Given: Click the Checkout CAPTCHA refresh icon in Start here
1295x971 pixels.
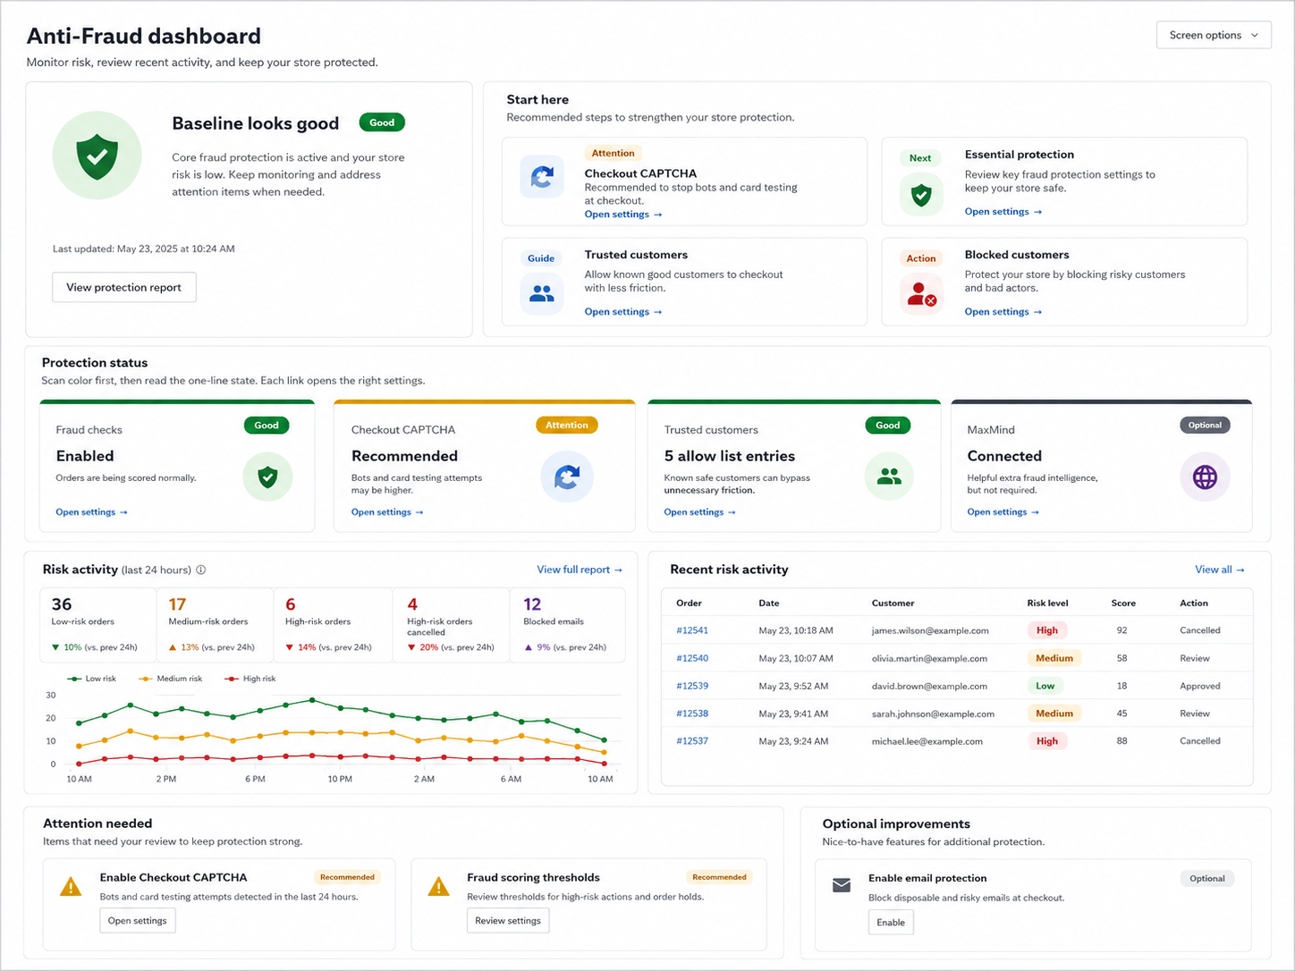Looking at the screenshot, I should [542, 176].
